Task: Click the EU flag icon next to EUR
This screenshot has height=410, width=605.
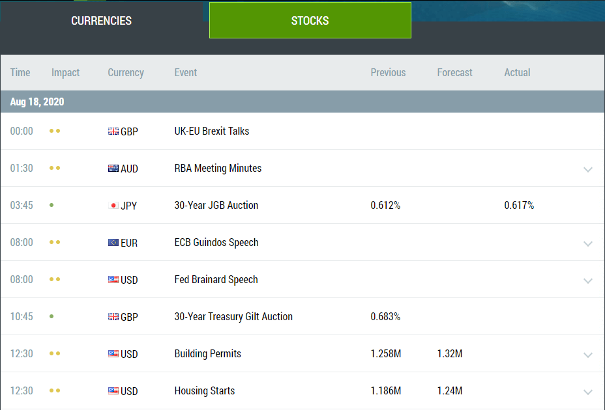Action: pos(113,243)
